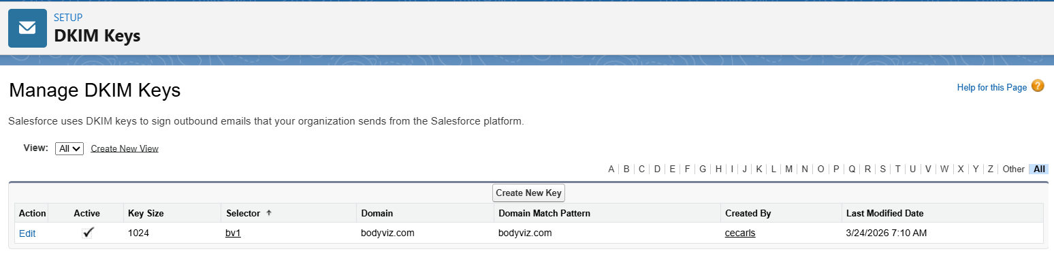Edit the bv1 DKIM key
The width and height of the screenshot is (1054, 277).
coord(27,233)
